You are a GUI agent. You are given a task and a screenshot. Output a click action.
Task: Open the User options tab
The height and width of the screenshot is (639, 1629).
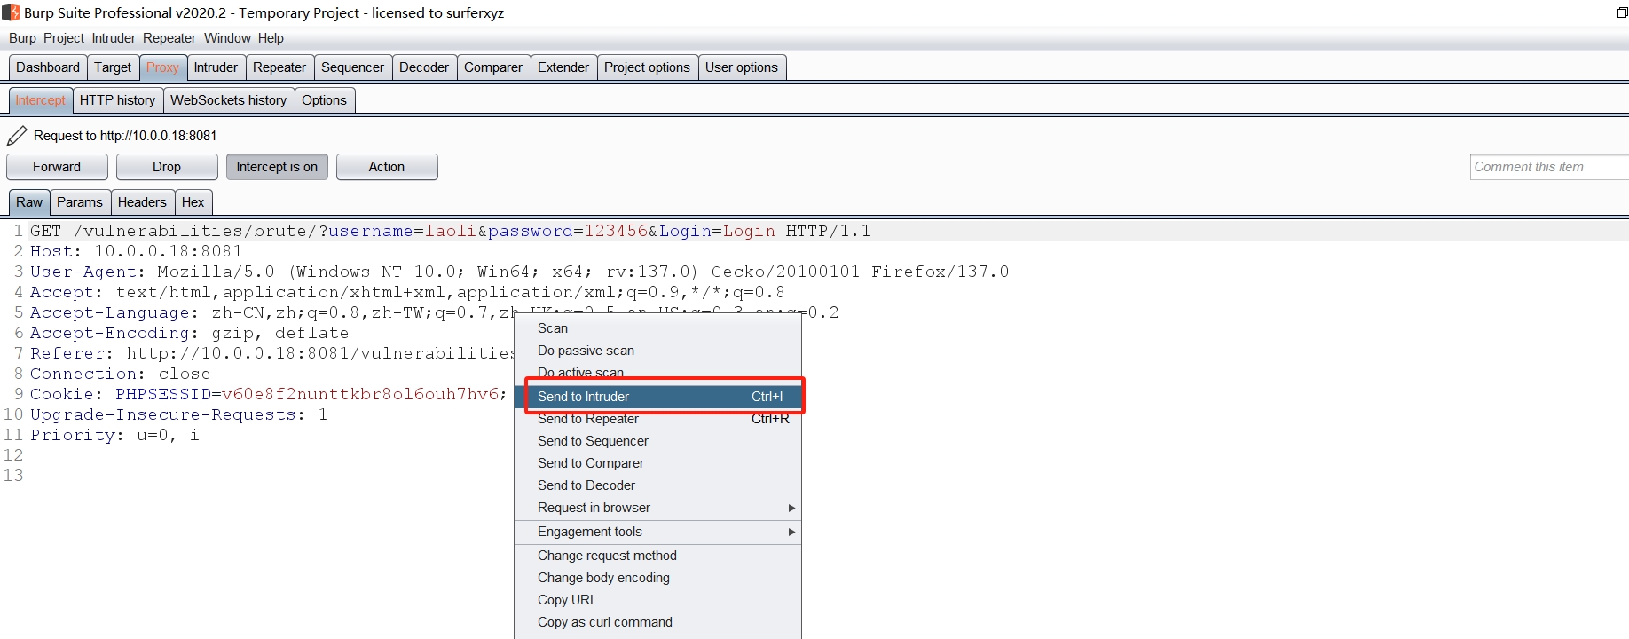coord(742,67)
